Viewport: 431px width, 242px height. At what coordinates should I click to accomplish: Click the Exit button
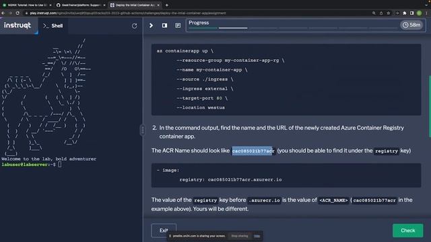(164, 231)
